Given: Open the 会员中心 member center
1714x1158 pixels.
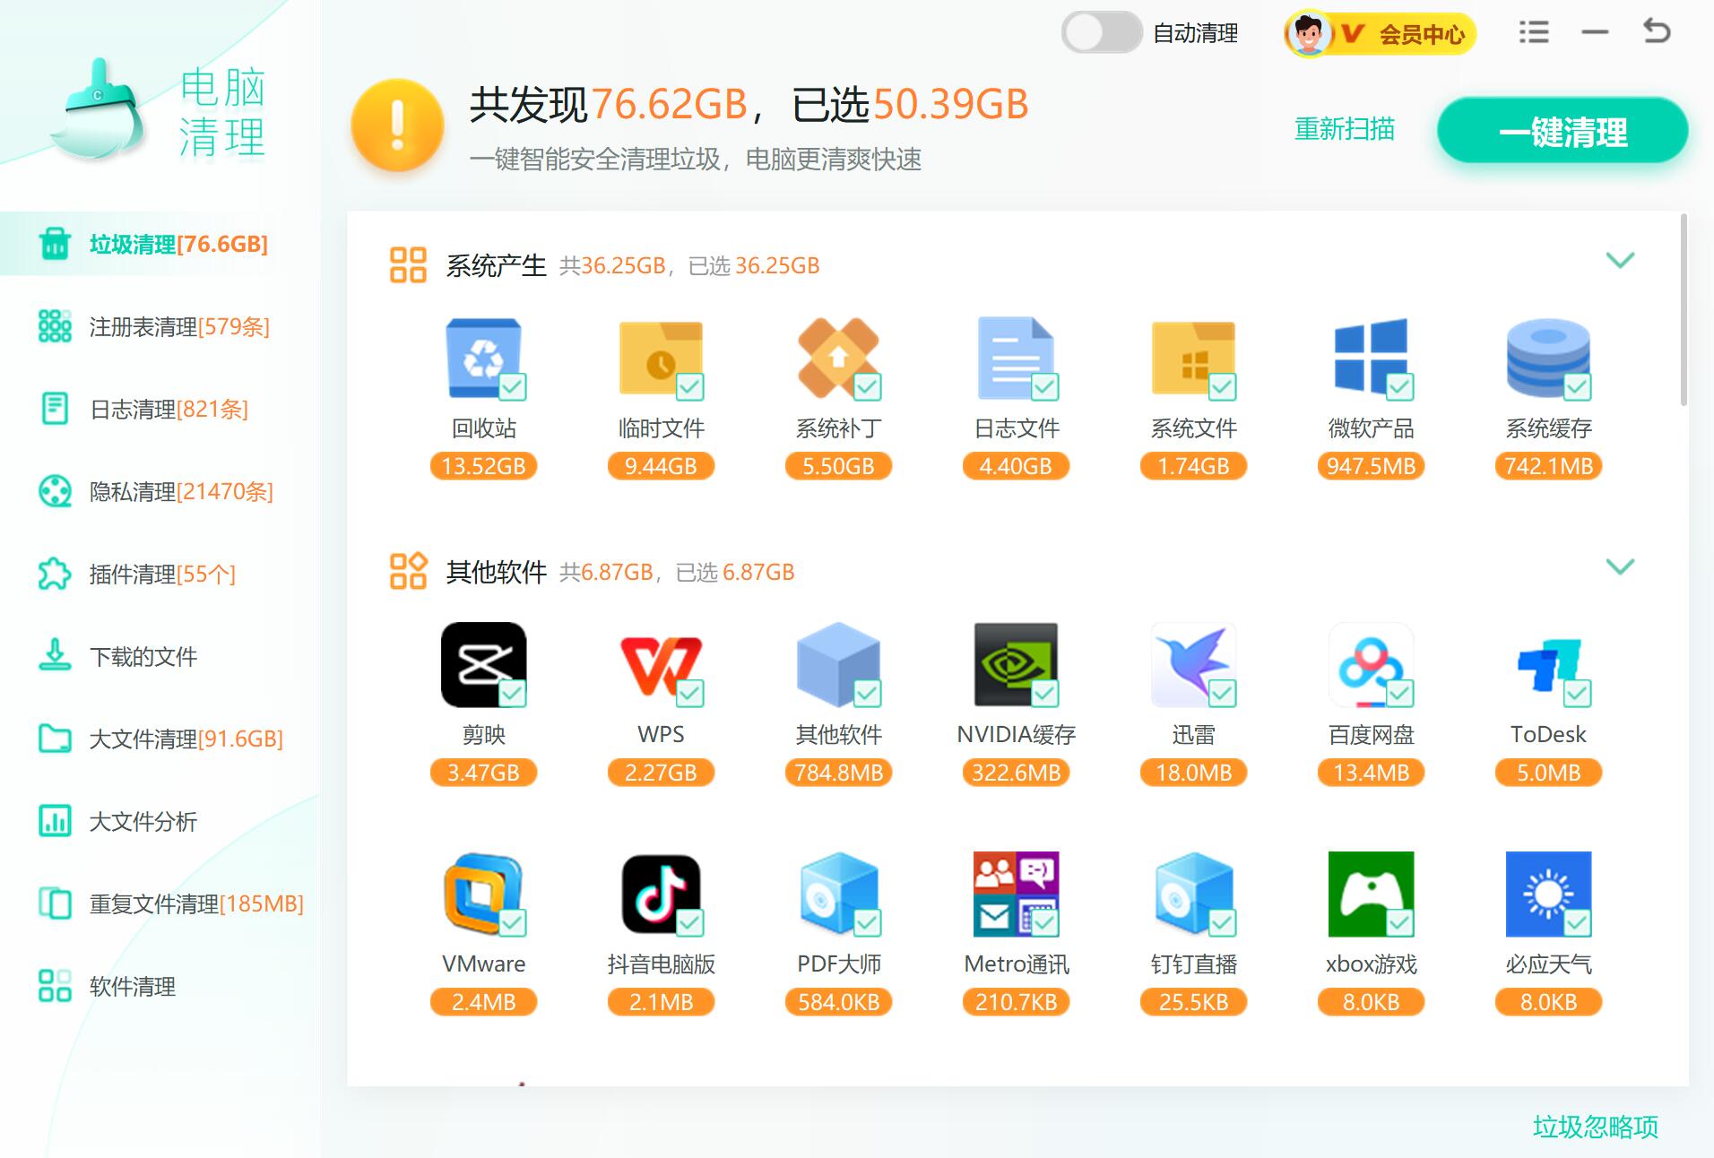Looking at the screenshot, I should [1381, 34].
